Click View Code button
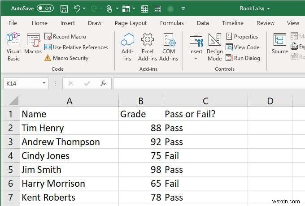Viewport: 305px width, 206px height. (243, 47)
